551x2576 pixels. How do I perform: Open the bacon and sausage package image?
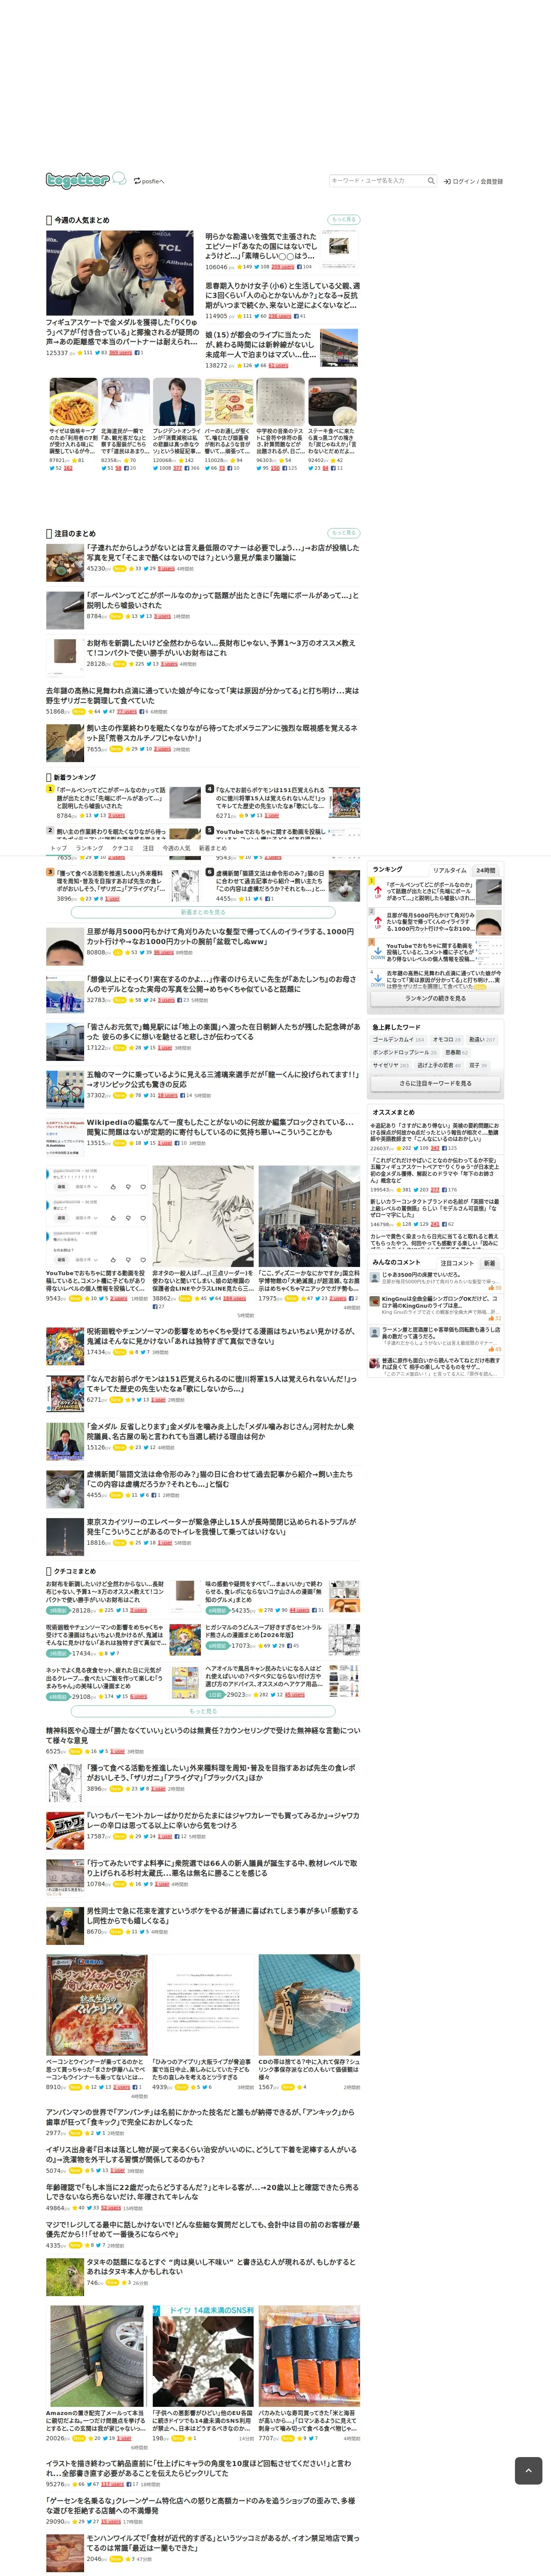(x=97, y=2004)
